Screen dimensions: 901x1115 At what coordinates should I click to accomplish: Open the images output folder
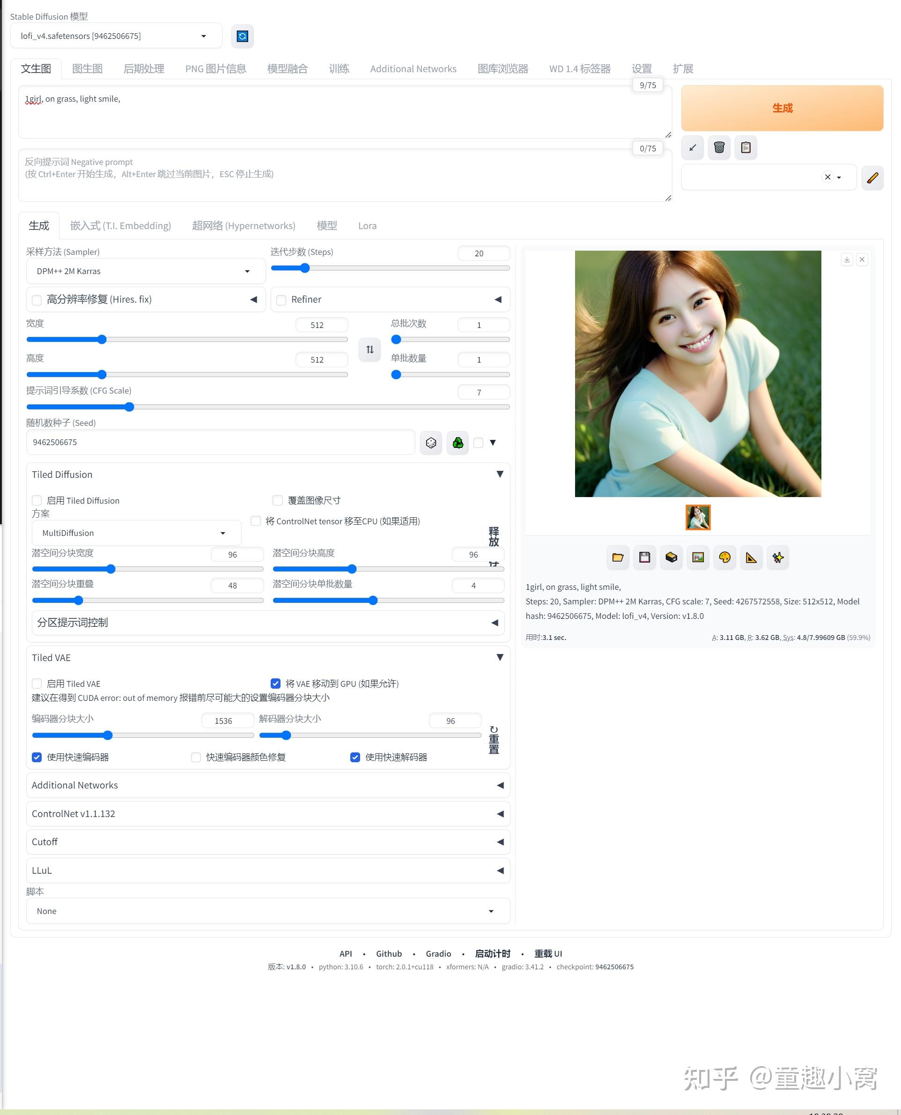pos(617,557)
